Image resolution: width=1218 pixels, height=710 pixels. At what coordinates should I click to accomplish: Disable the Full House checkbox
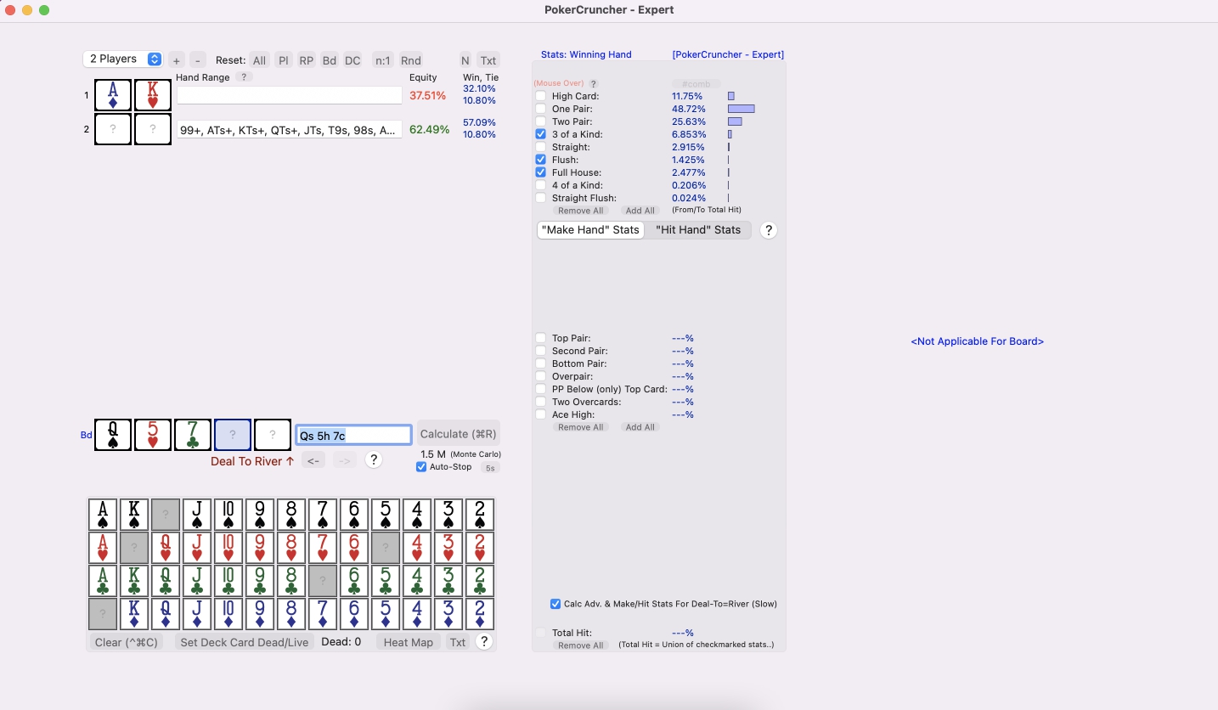tap(541, 172)
